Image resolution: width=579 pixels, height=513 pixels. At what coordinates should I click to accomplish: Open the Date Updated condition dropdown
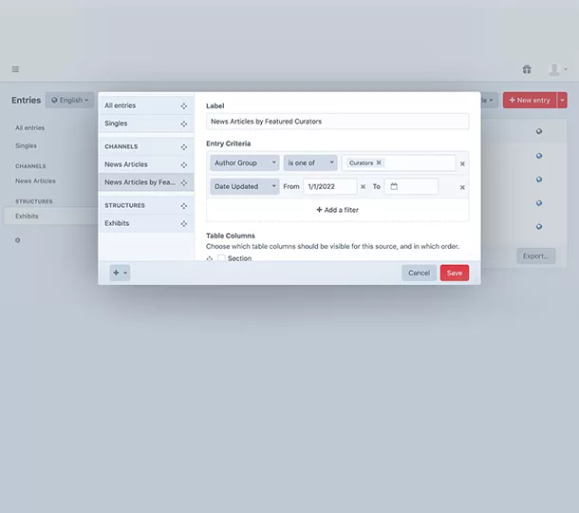click(245, 186)
